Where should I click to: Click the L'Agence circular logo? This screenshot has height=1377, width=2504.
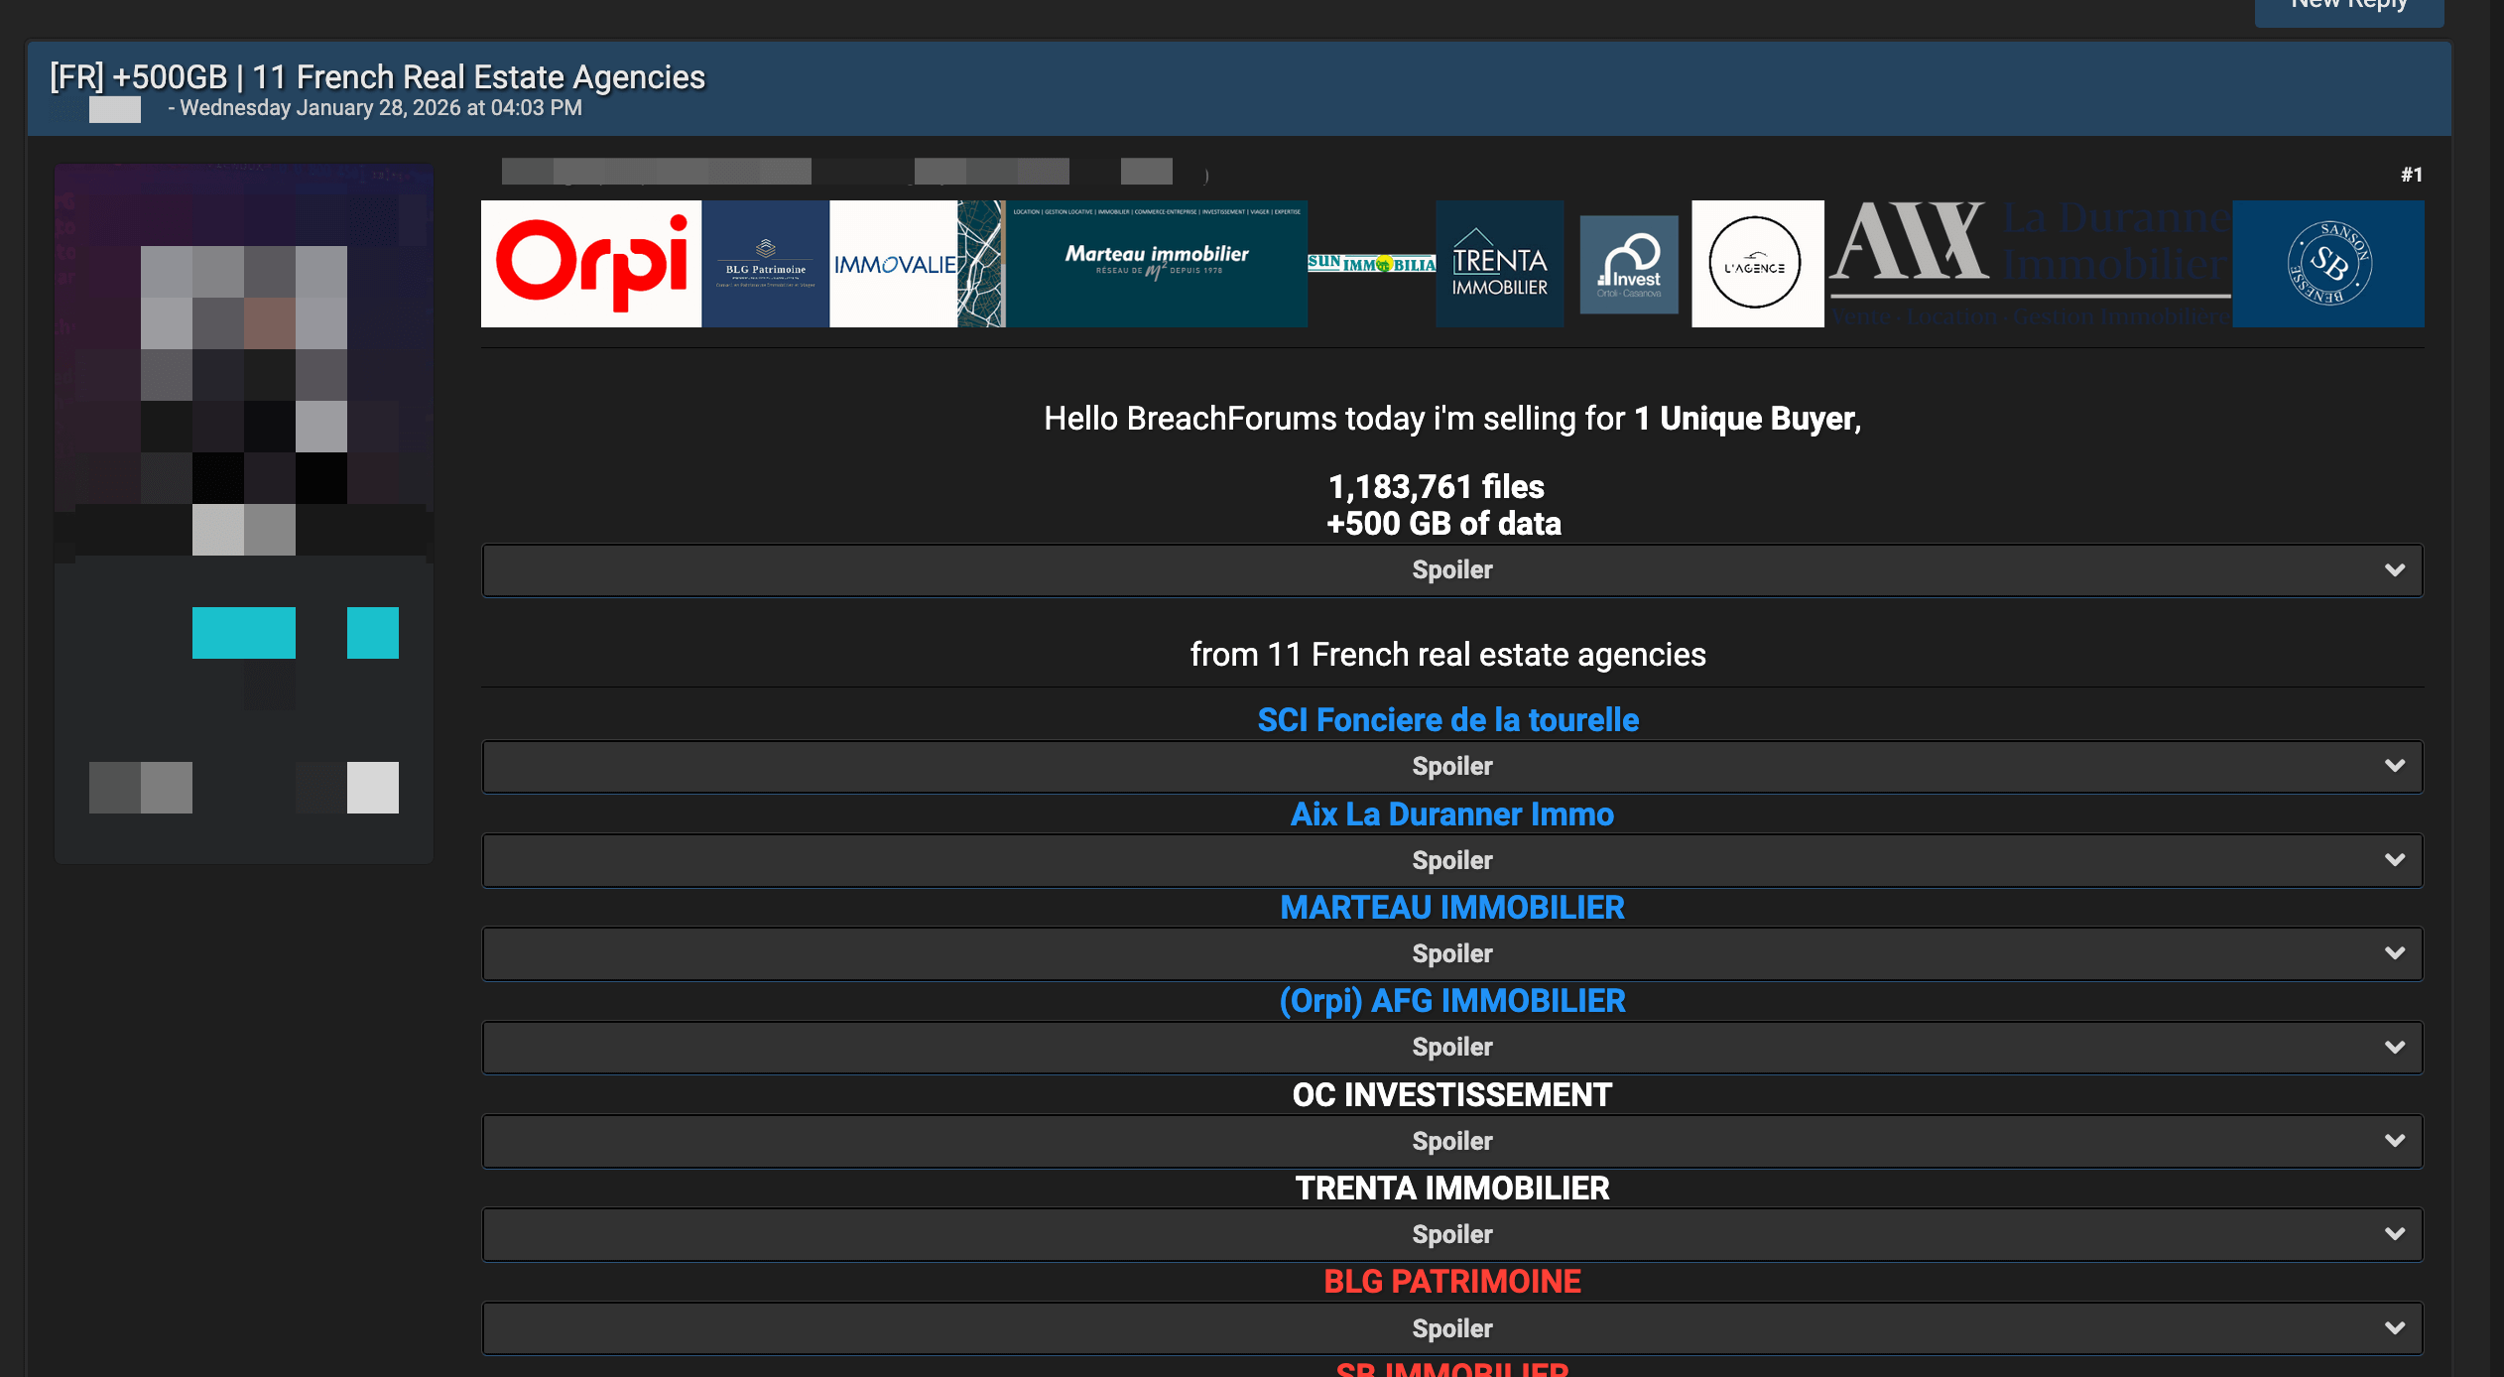click(x=1756, y=264)
